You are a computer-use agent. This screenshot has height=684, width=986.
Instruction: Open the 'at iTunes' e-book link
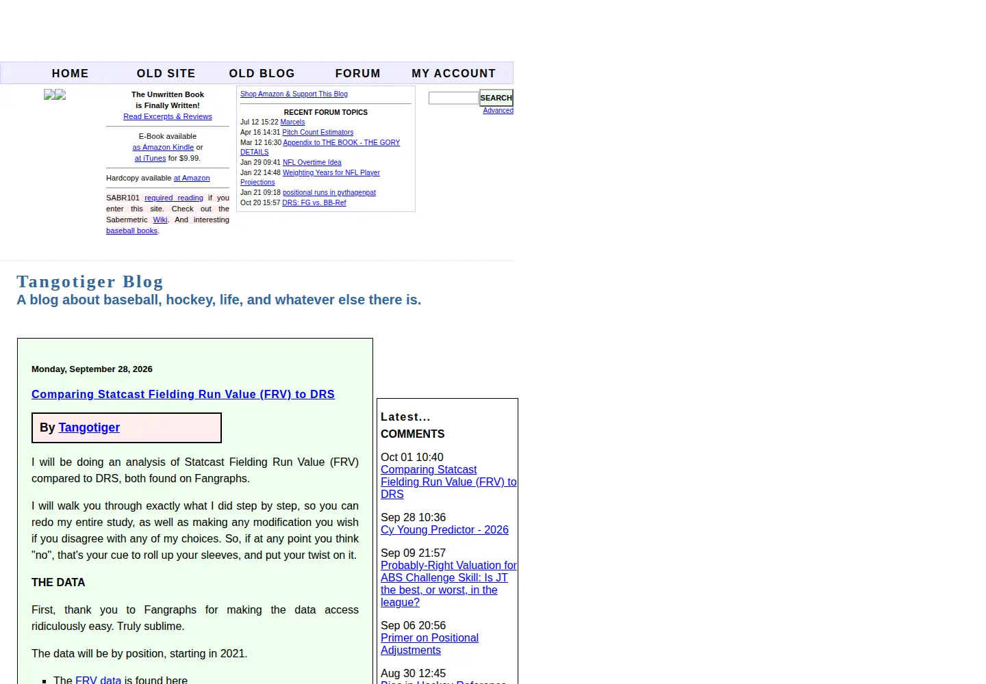pyautogui.click(x=150, y=158)
